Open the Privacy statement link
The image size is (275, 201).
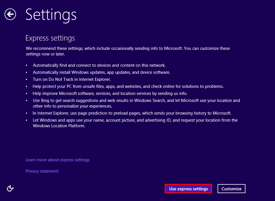click(x=42, y=171)
